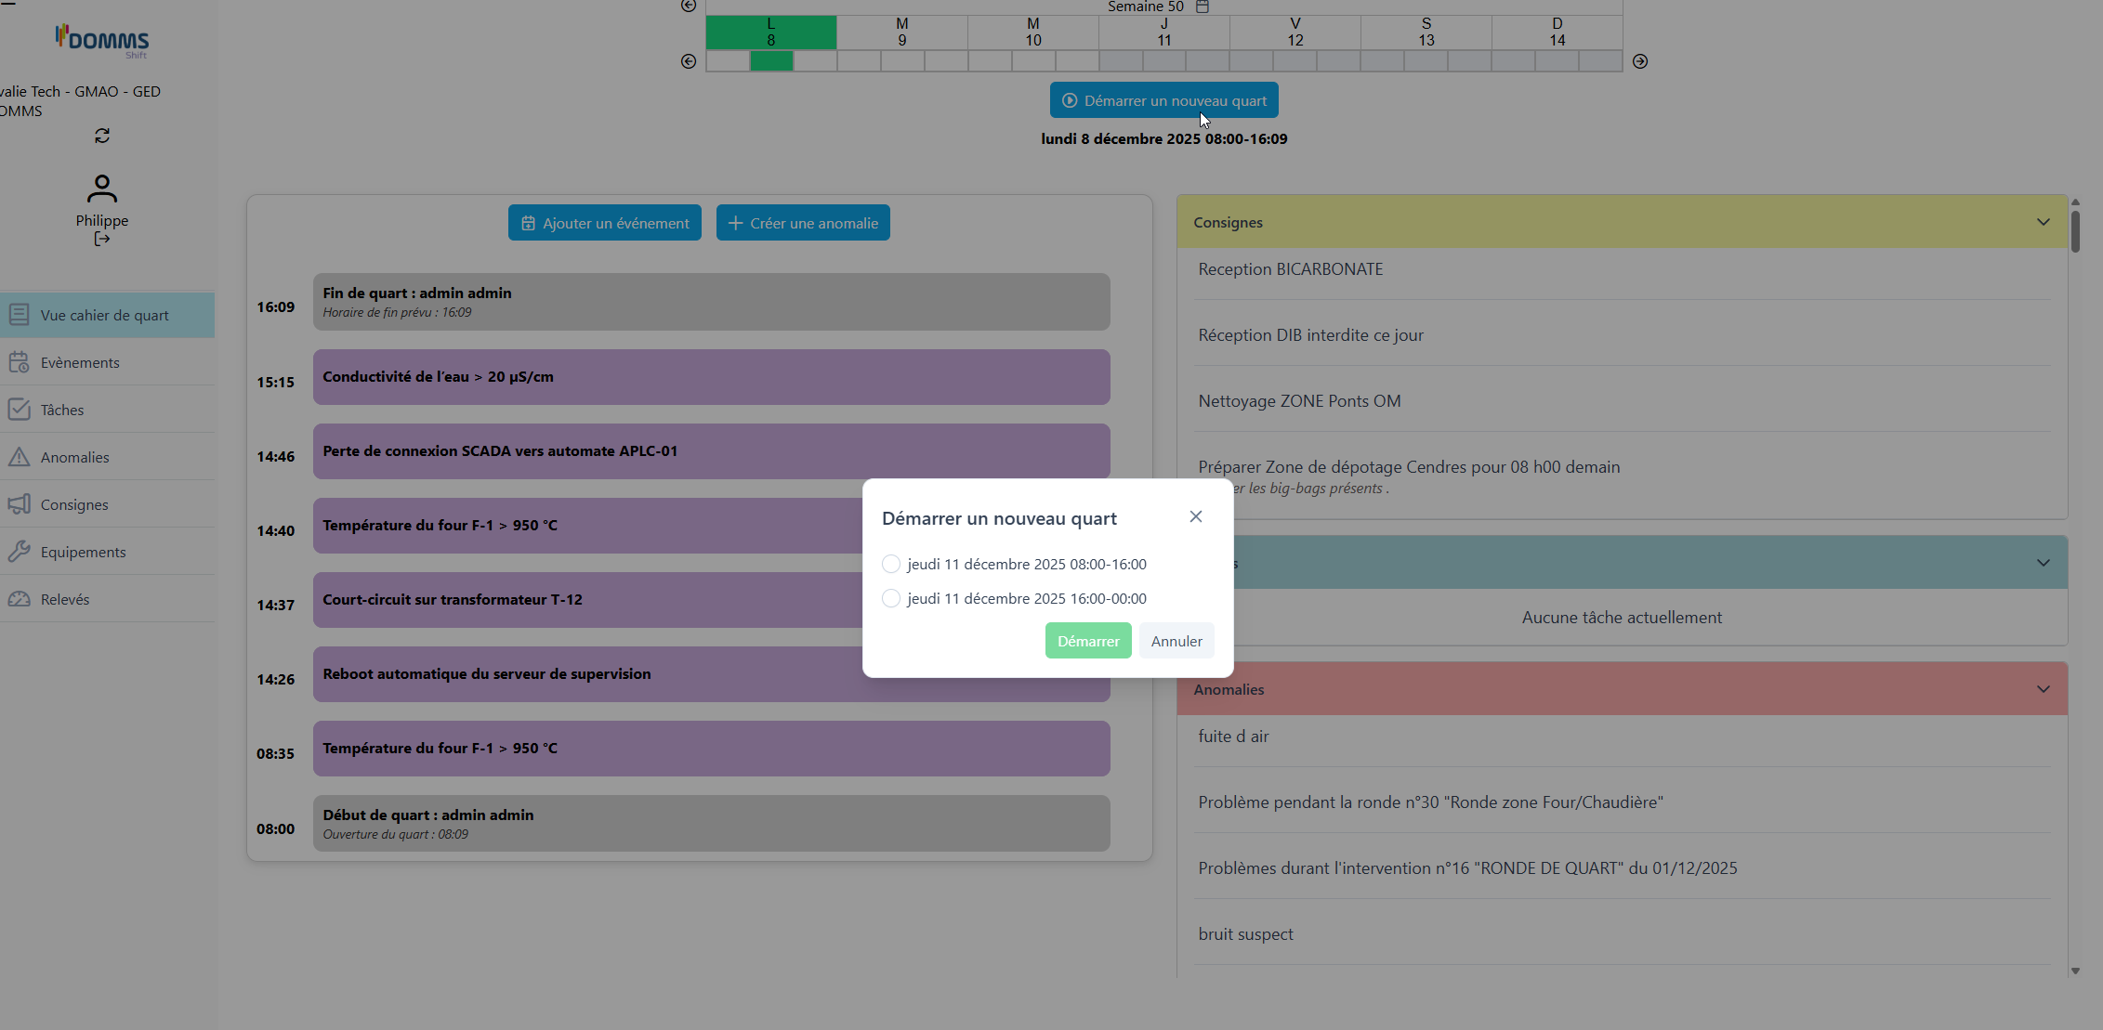This screenshot has width=2103, height=1030.
Task: Select Wednesday 10 in week calendar
Action: pos(1032,32)
